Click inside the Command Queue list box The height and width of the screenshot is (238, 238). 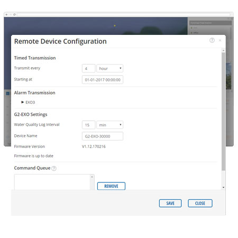click(x=52, y=182)
